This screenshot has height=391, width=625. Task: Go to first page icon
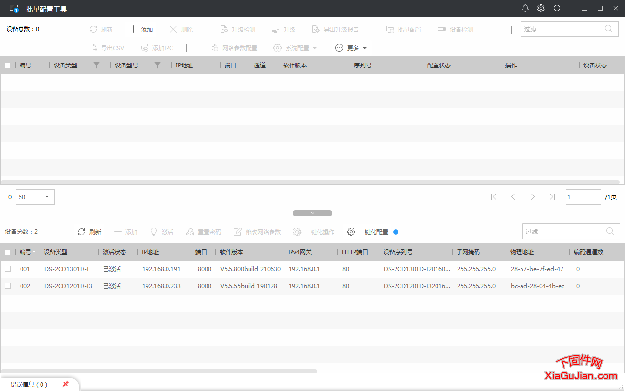494,197
